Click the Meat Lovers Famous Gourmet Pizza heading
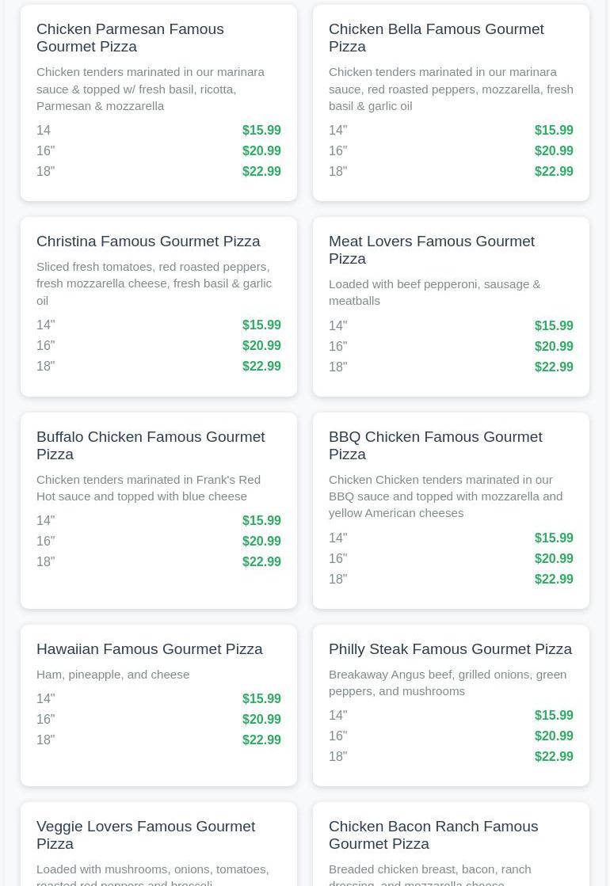The image size is (610, 886). (431, 249)
